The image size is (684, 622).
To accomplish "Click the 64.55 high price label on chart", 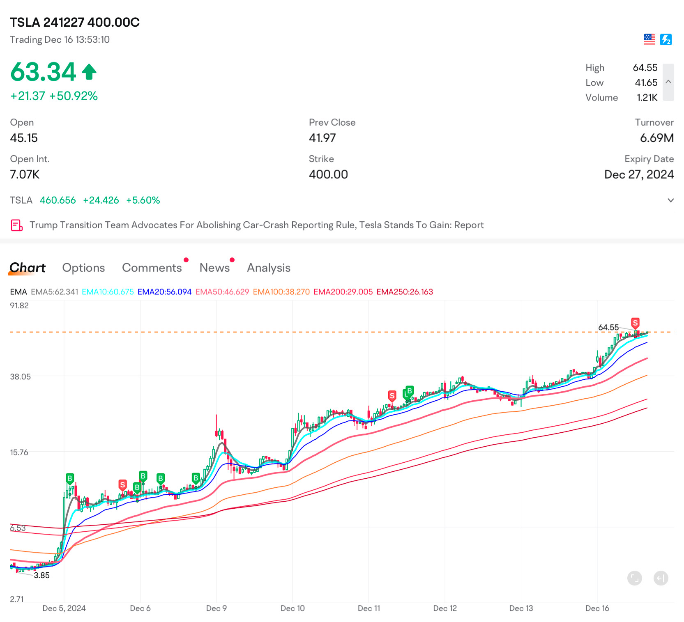I will tap(608, 328).
